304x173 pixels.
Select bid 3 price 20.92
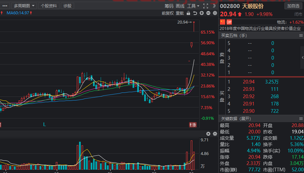pos(248,96)
